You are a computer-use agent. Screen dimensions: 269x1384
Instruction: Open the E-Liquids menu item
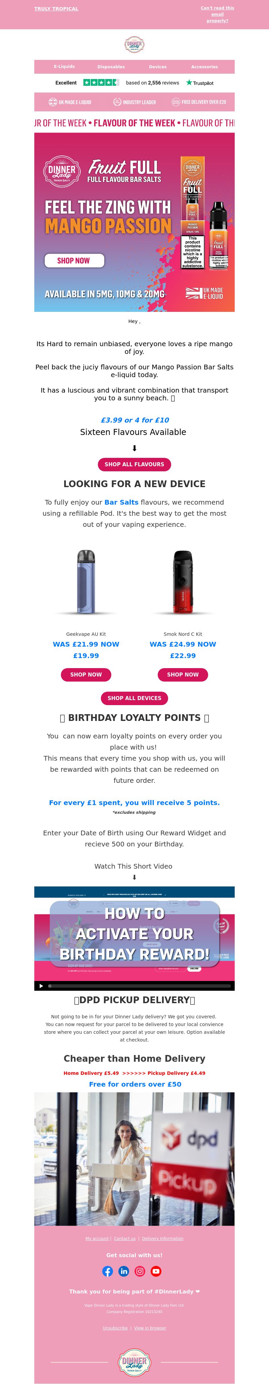tap(65, 67)
